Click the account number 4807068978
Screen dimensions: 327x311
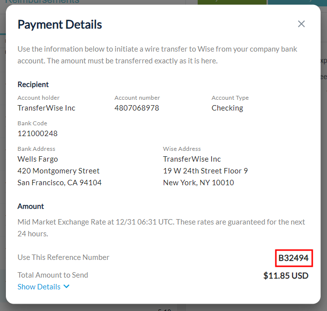tap(137, 108)
